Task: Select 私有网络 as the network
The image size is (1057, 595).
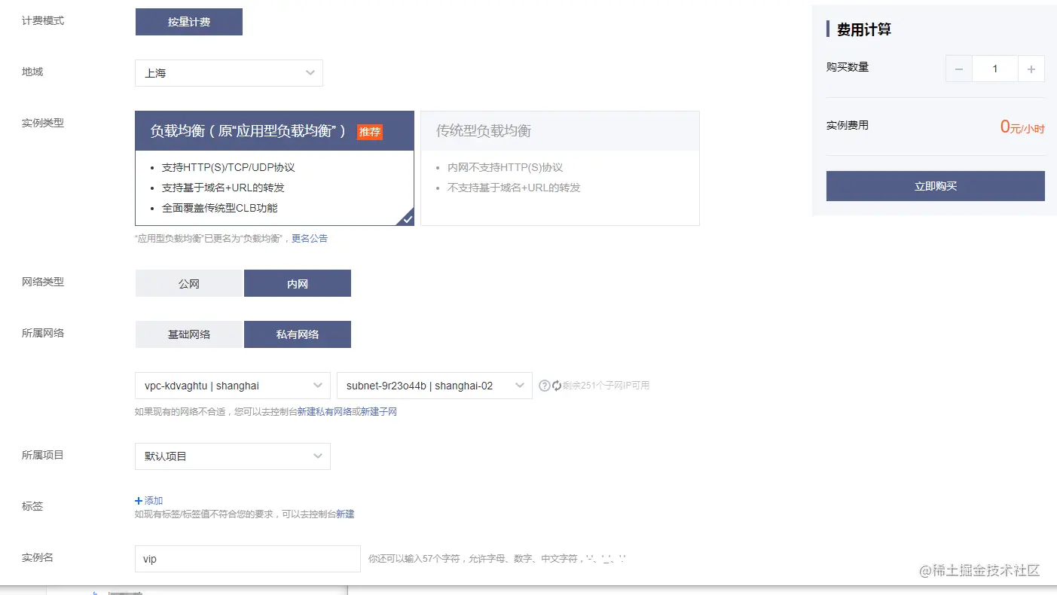Action: coord(298,334)
